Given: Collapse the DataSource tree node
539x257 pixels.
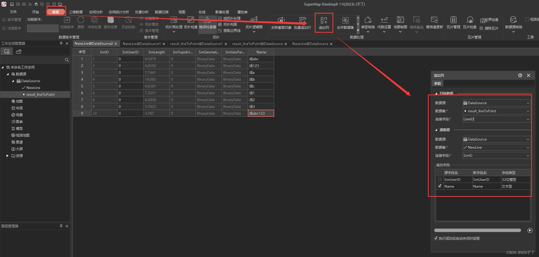Looking at the screenshot, I should tap(13, 81).
